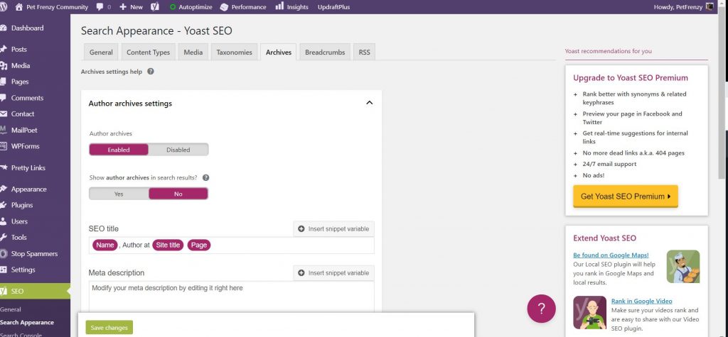Viewport: 728px width, 337px height.
Task: Switch to the RSS tab
Action: pos(365,52)
